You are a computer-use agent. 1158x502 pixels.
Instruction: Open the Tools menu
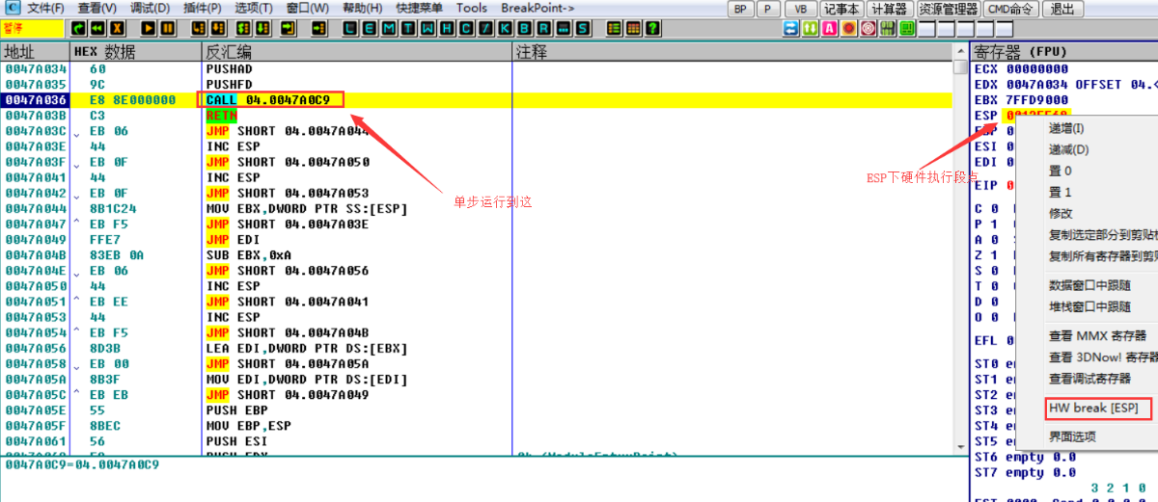pos(472,8)
